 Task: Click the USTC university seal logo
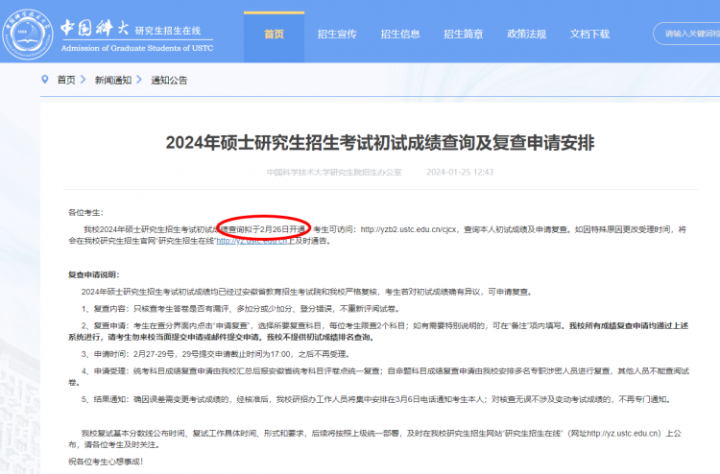29,33
